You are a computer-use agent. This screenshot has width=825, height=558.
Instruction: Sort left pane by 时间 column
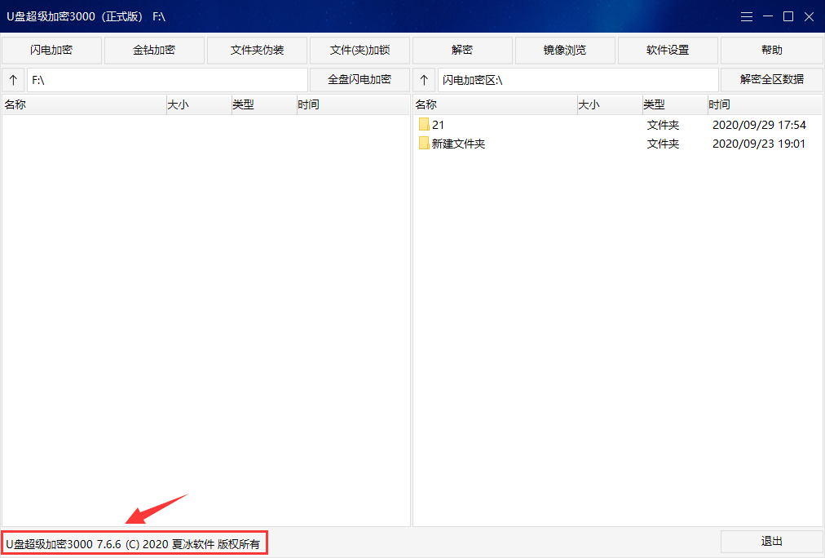(353, 104)
